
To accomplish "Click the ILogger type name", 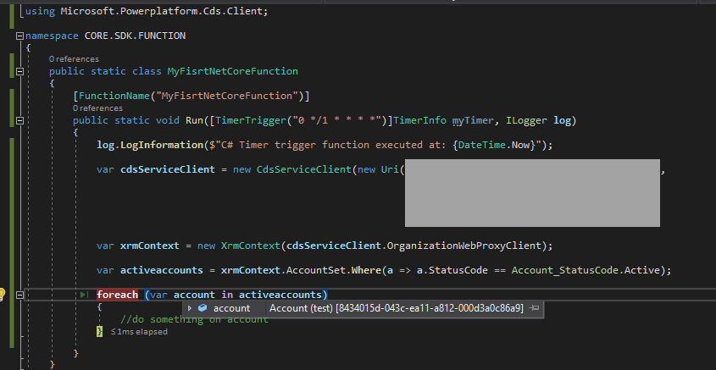I will point(526,120).
